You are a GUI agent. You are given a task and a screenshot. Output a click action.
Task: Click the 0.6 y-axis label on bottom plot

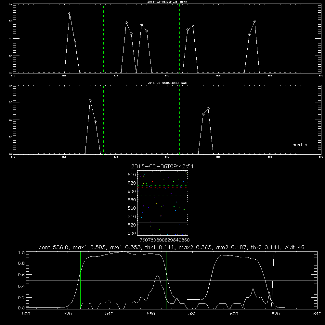tap(21, 275)
